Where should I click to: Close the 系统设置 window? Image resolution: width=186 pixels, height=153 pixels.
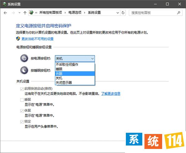pyautogui.click(x=179, y=4)
